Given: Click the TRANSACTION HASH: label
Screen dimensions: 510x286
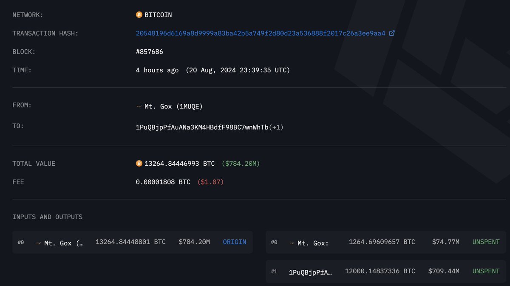Looking at the screenshot, I should 45,33.
